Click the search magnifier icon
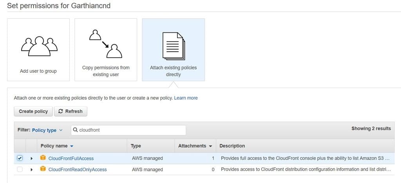401x183 pixels. (76, 130)
